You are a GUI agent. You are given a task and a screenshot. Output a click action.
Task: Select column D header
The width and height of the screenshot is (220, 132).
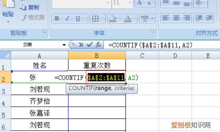point(175,55)
